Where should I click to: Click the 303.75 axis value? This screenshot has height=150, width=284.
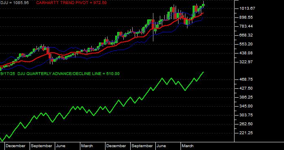(x=245, y=115)
